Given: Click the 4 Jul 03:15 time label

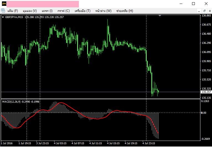Looking at the screenshot, I should 60,143.
